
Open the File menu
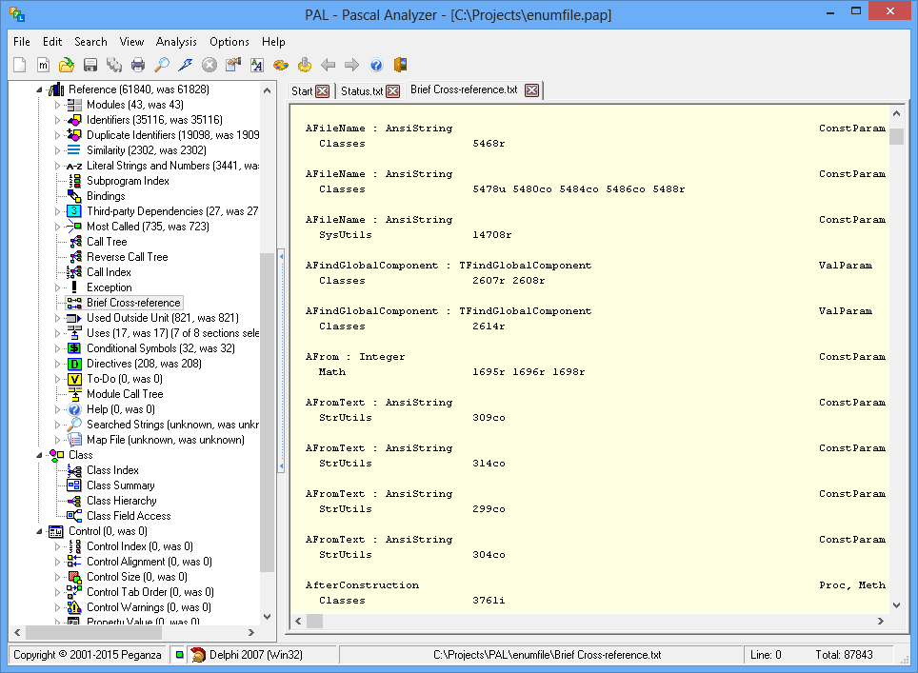tap(22, 42)
